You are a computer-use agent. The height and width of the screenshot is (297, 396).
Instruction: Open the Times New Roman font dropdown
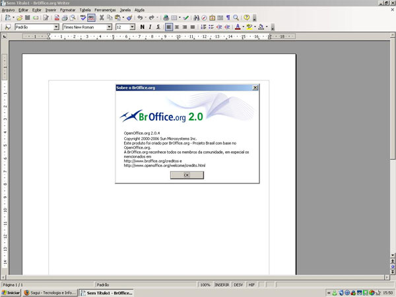coord(109,27)
